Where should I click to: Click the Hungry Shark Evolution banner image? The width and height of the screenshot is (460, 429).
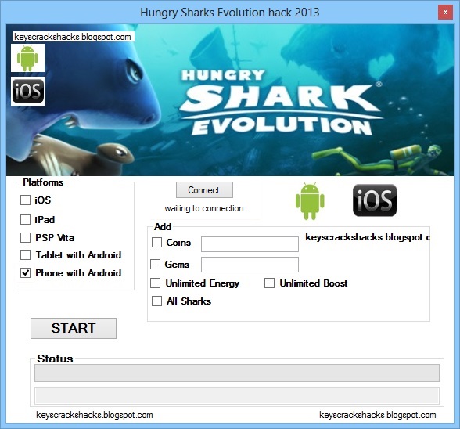click(230, 100)
